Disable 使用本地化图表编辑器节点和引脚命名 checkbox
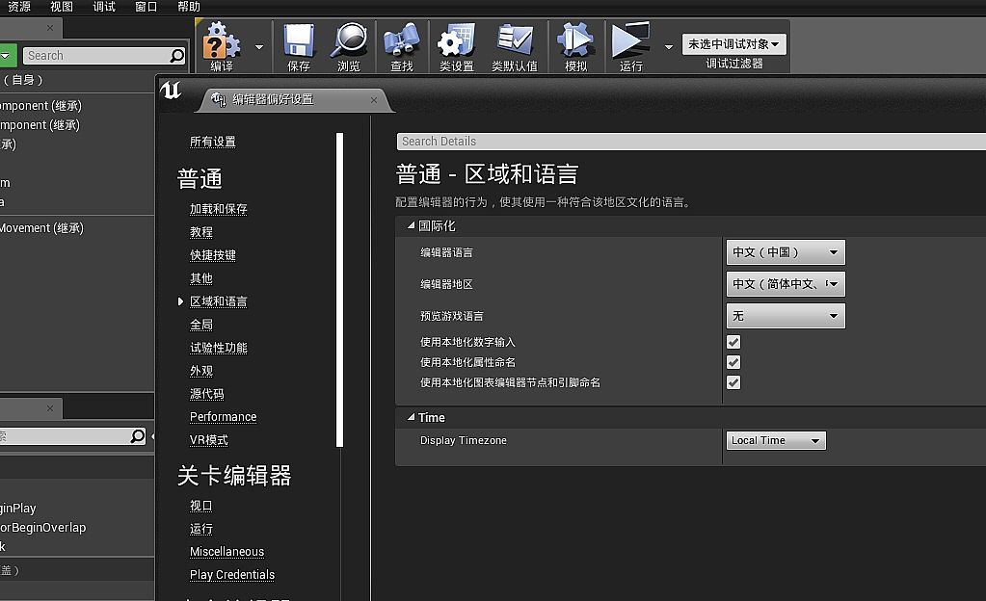 [733, 382]
